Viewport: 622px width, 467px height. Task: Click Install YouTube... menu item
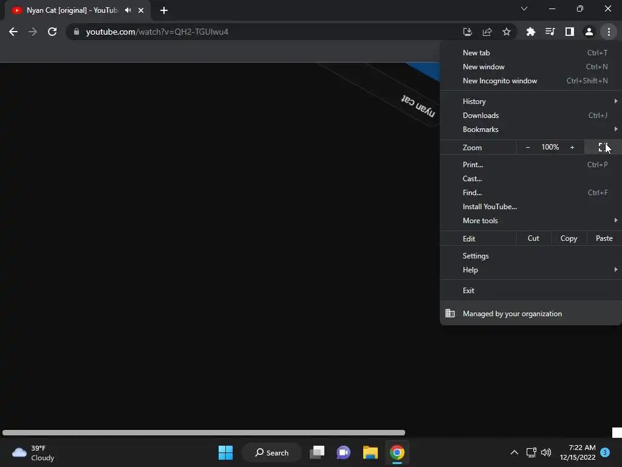pos(531,207)
